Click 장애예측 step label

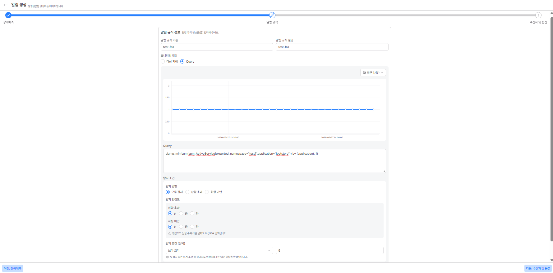8,22
